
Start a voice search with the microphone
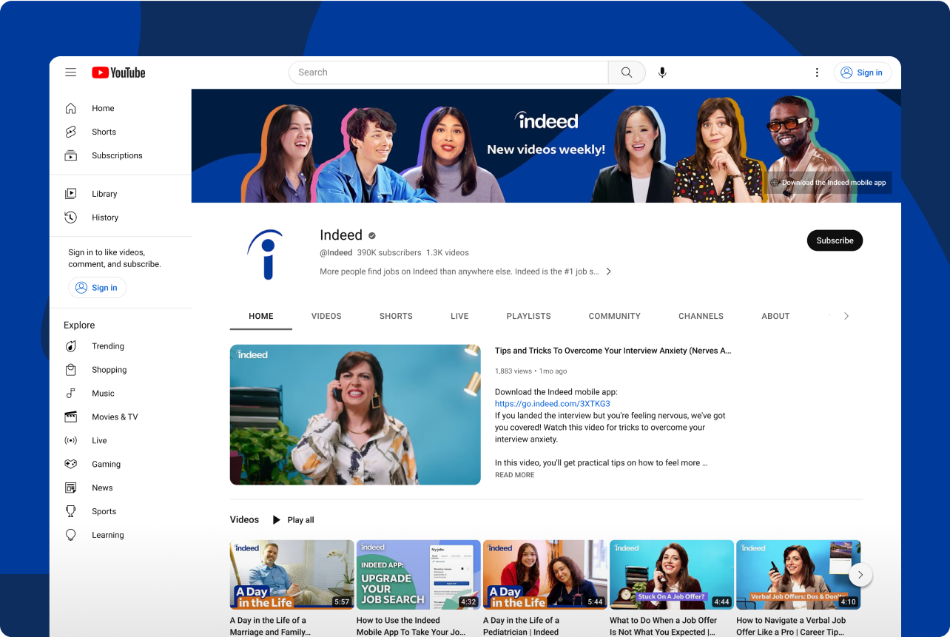click(x=662, y=73)
